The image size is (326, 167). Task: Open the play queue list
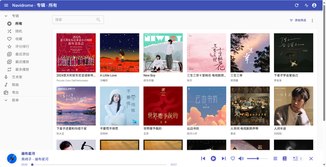297,158
